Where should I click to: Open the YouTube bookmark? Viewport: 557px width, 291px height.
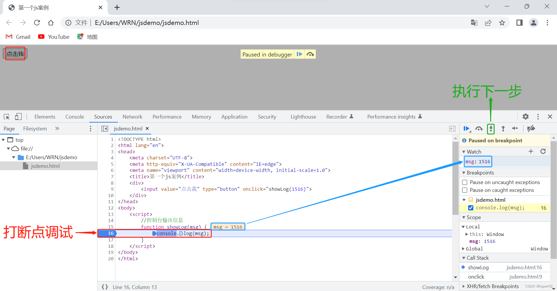[54, 37]
